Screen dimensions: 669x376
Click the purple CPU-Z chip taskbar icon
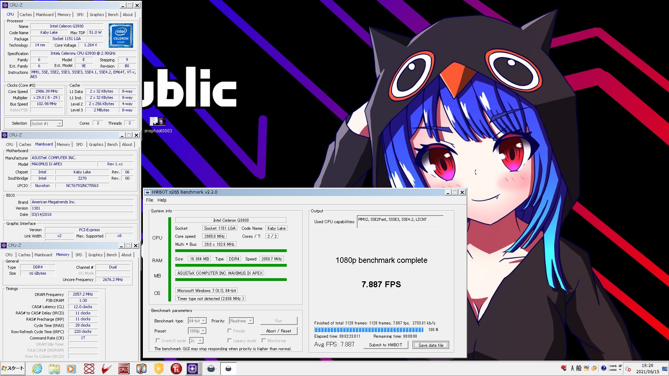point(192,369)
